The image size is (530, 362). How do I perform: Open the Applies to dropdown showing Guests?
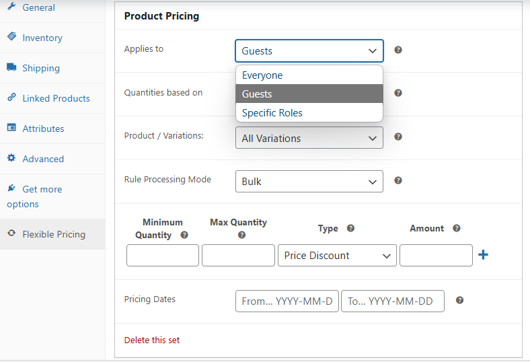309,51
